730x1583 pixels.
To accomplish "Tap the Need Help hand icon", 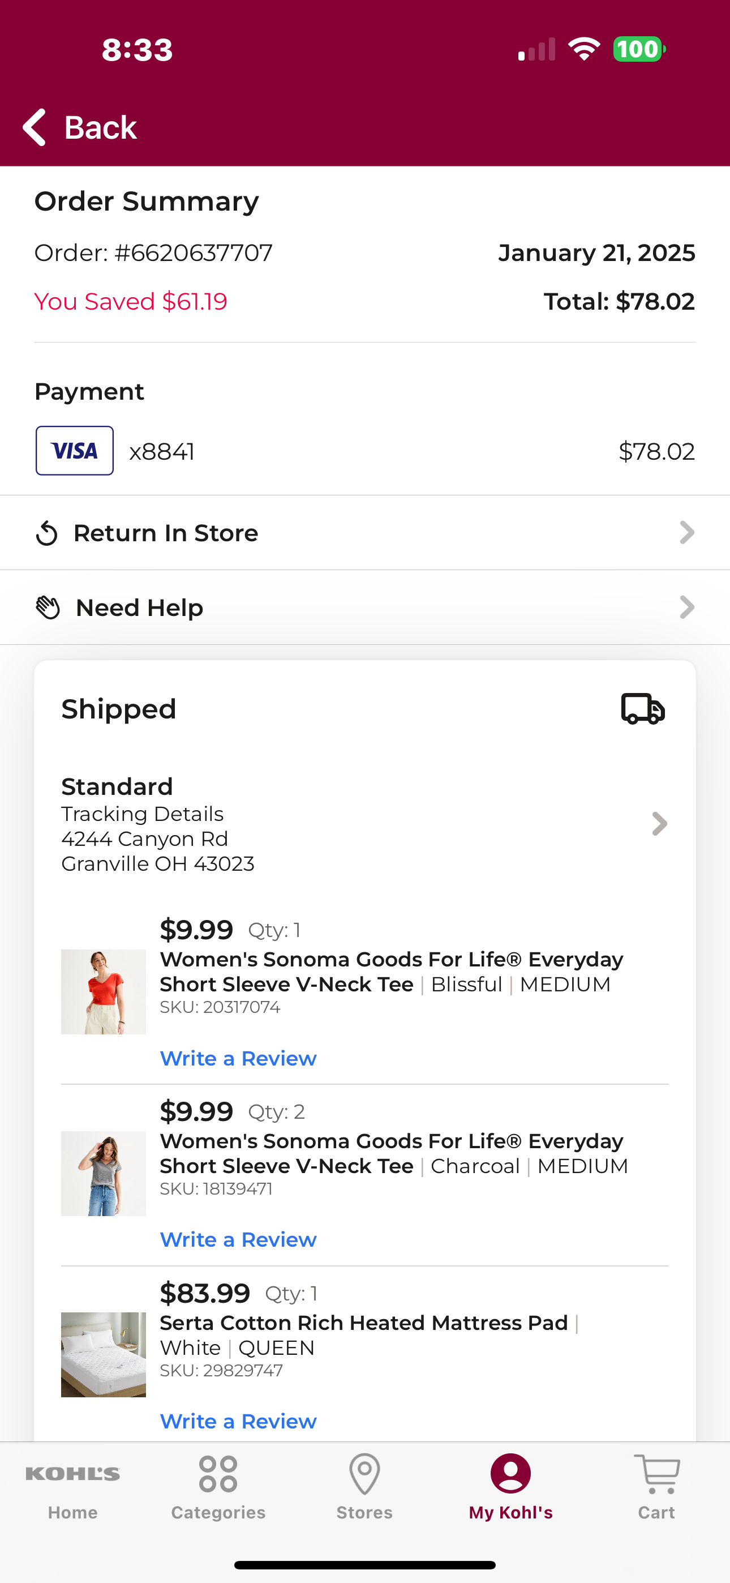I will coord(48,607).
